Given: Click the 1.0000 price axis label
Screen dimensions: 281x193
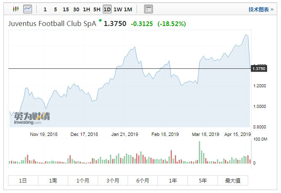Looking at the screenshot, I should (260, 107).
